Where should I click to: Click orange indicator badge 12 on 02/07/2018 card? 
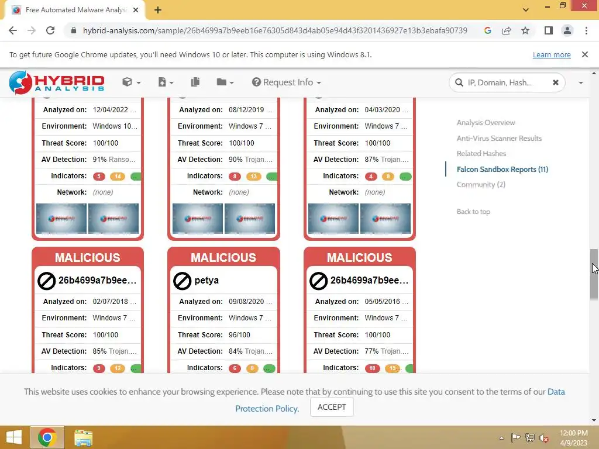118,368
